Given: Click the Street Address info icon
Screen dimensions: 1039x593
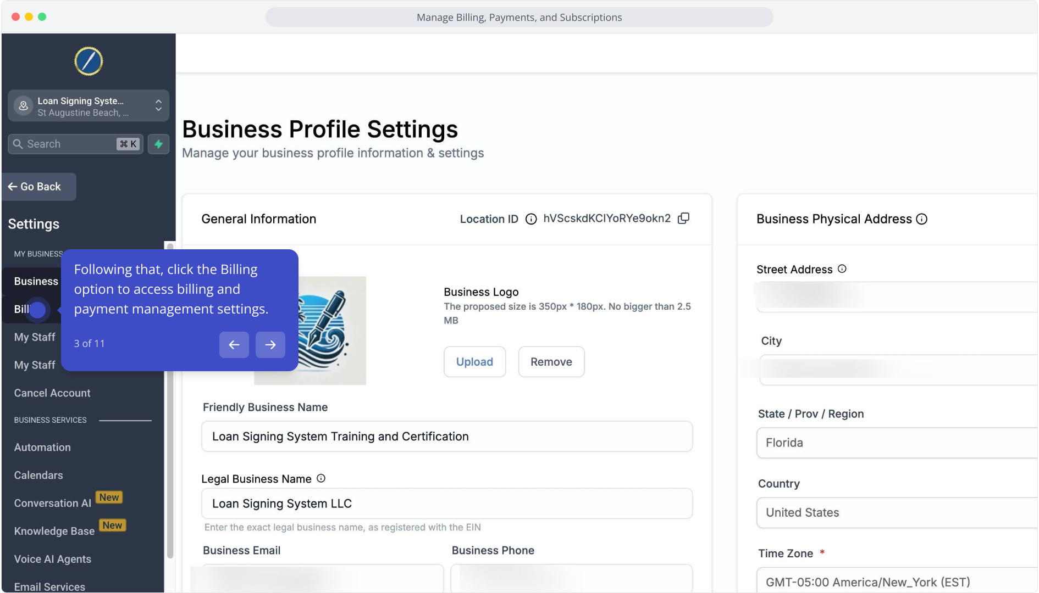Looking at the screenshot, I should click(x=842, y=269).
